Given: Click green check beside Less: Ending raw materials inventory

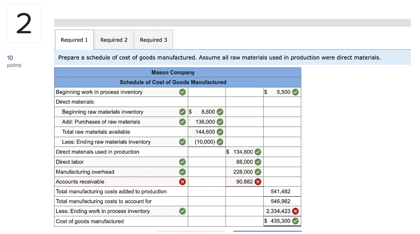Looking at the screenshot, I should point(183,142).
